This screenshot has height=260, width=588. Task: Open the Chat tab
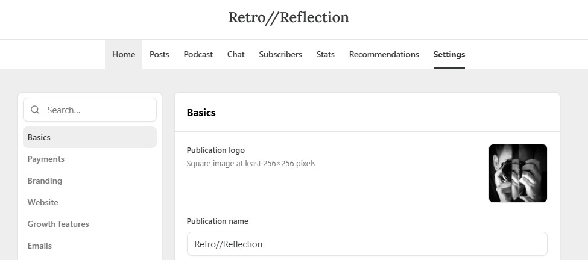tap(236, 54)
